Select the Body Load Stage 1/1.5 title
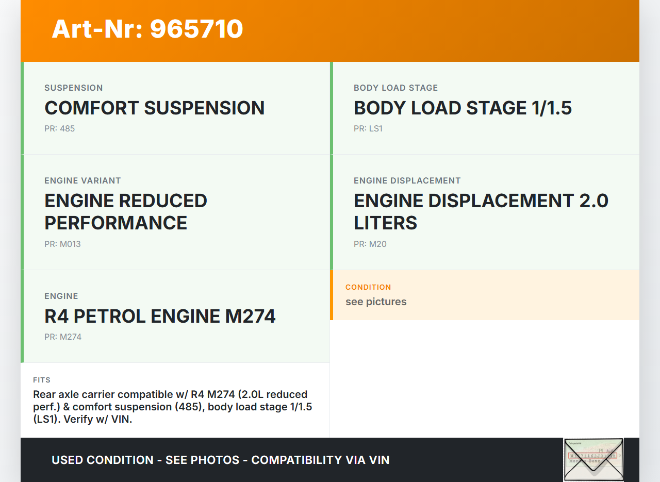 (463, 108)
